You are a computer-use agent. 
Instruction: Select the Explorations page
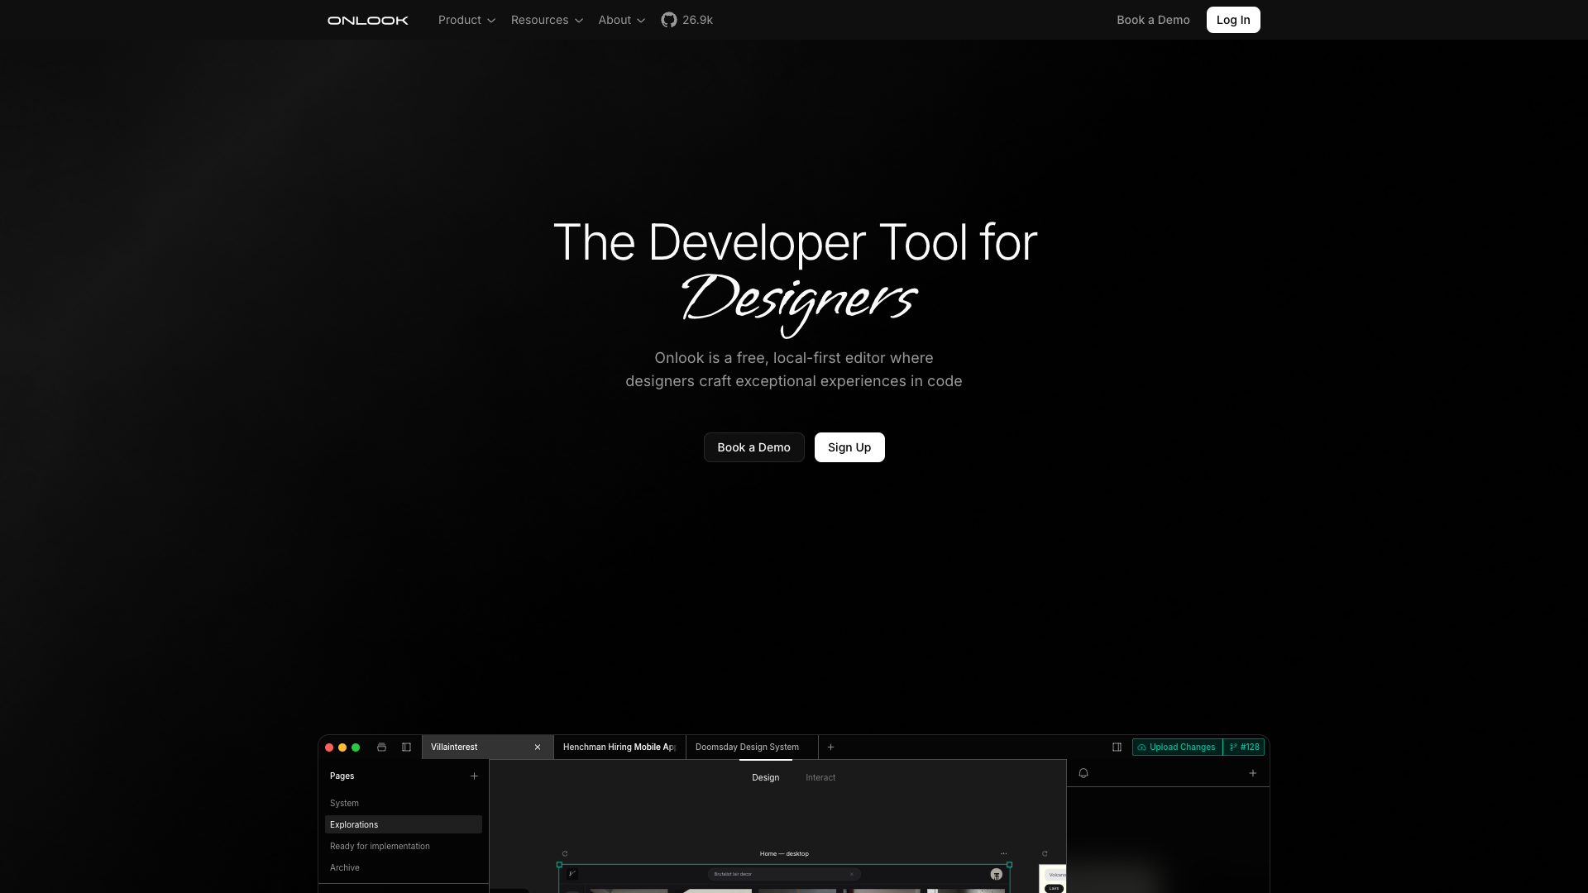(x=403, y=825)
